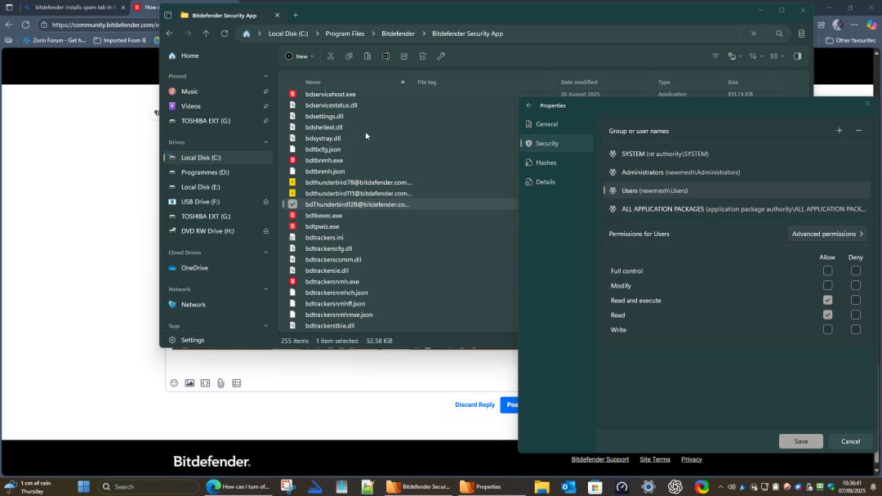Click the Cut scissors icon in toolbar
This screenshot has height=496, width=882.
click(x=331, y=56)
